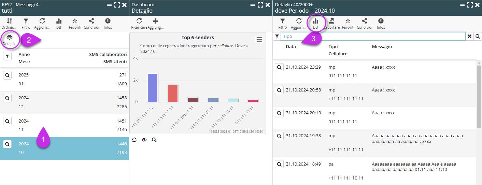
Task: Open DB chart icon in Detaglio panel
Action: pyautogui.click(x=315, y=23)
